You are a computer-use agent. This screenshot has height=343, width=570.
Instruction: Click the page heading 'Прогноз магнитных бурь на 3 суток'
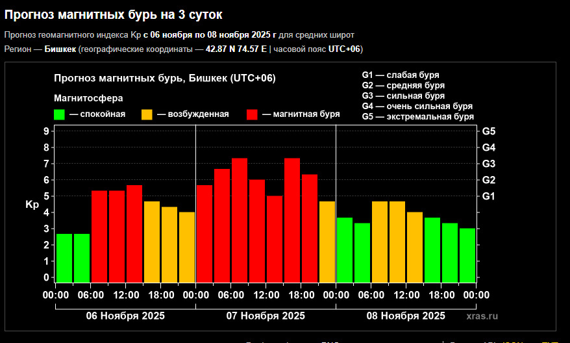tap(118, 14)
